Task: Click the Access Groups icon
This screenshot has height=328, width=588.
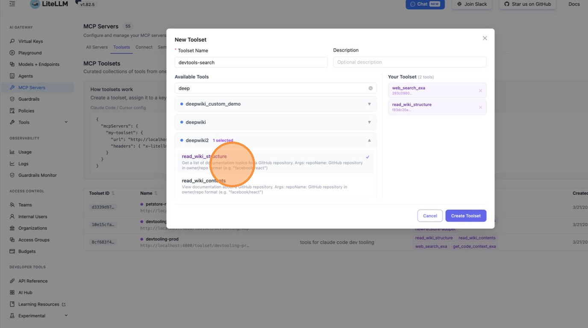Action: [x=12, y=240]
